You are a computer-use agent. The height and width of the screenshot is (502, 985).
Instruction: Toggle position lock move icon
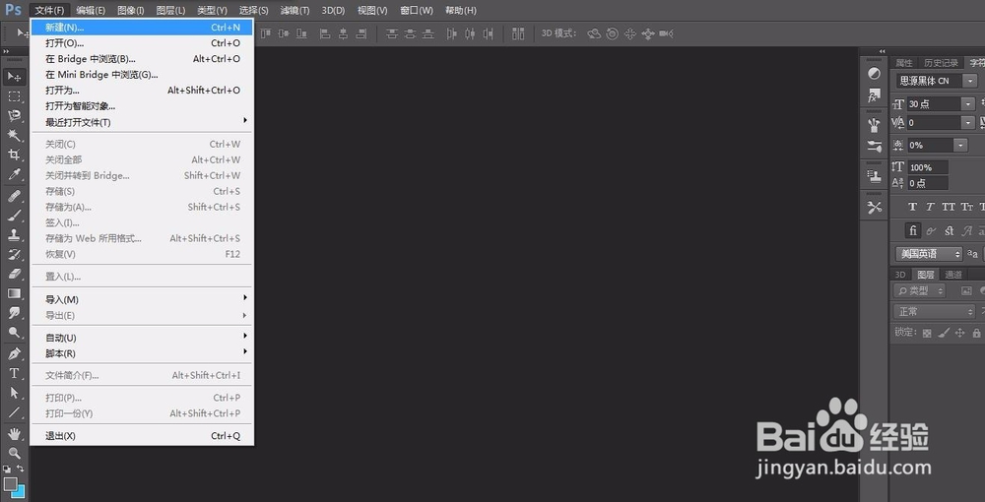tap(959, 334)
